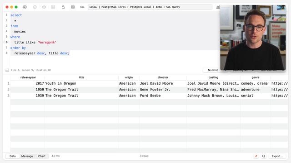
Task: Click the eye preview icon in toolbar
Action: 44,7
